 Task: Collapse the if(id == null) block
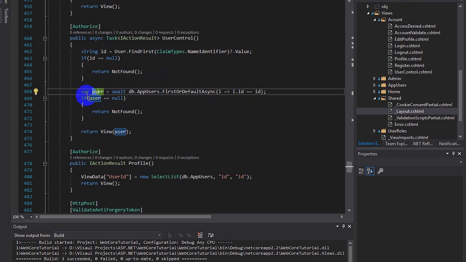click(45, 58)
